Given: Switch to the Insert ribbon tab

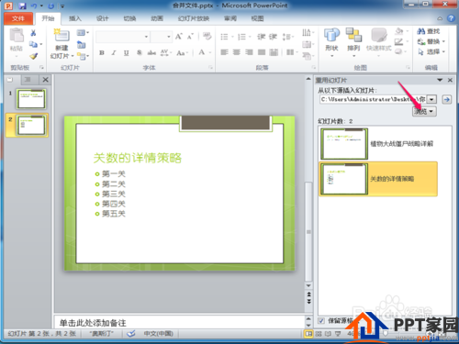Looking at the screenshot, I should (x=75, y=18).
